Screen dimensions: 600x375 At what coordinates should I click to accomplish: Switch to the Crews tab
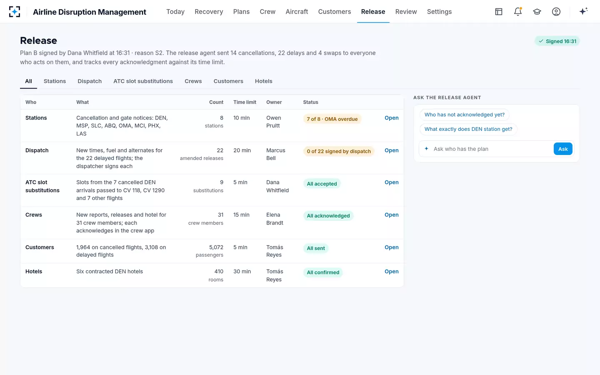point(193,81)
